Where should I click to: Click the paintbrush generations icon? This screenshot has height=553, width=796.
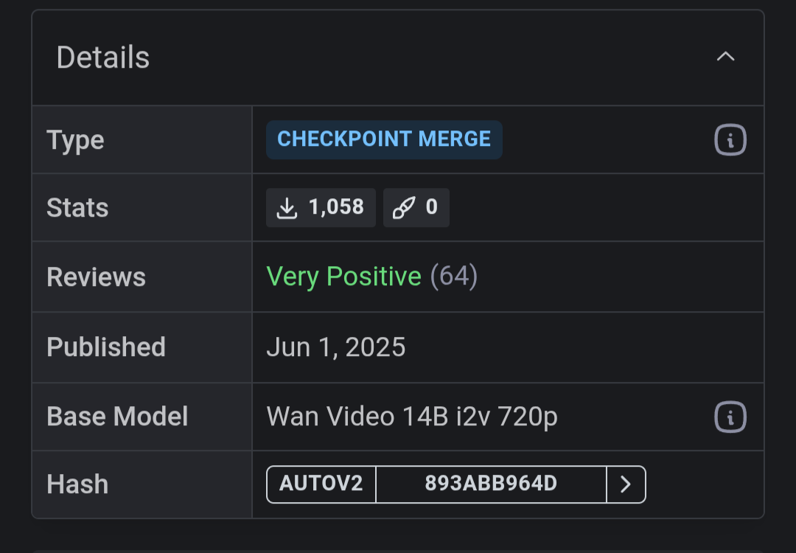[x=404, y=208]
